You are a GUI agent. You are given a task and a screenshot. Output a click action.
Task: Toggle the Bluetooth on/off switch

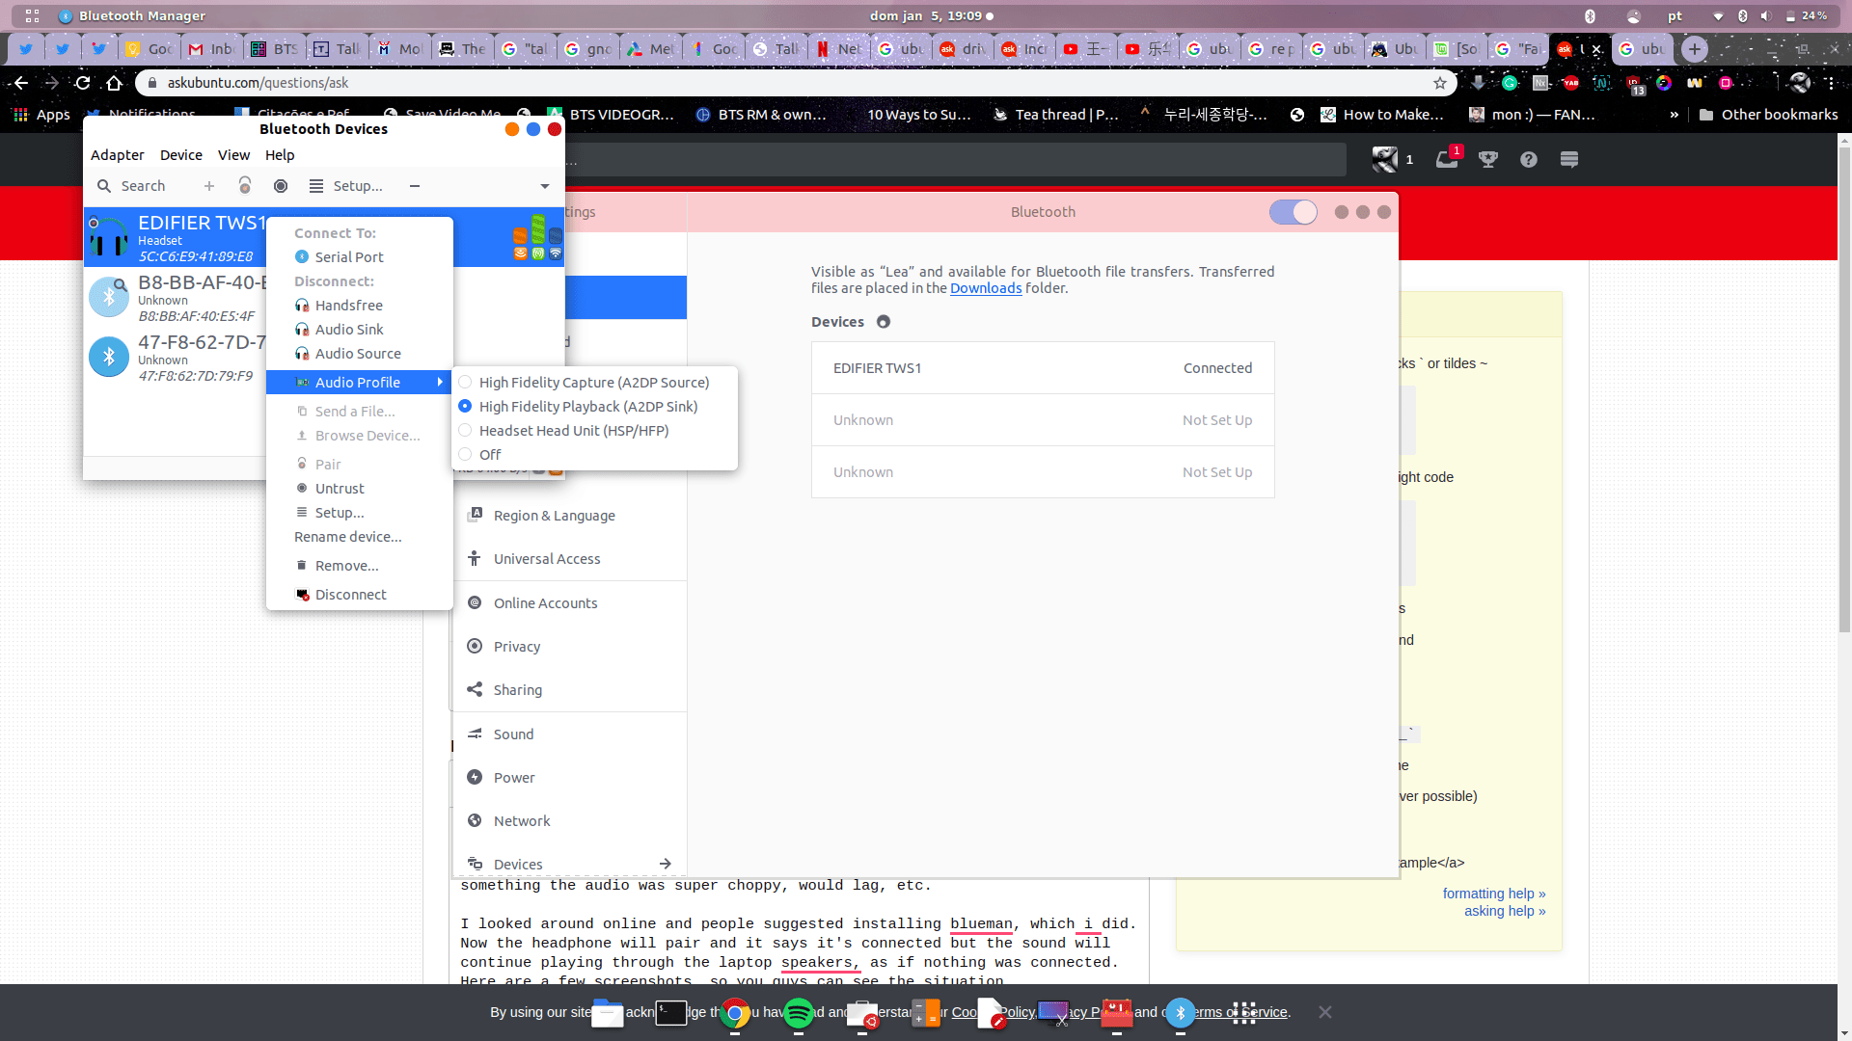(x=1293, y=212)
